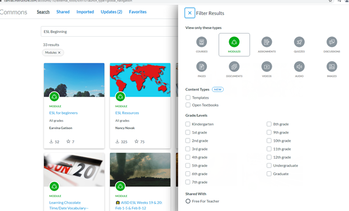Screen dimensions: 349x211
Task: Deselect the Modules type filter icon
Action: pos(234,42)
